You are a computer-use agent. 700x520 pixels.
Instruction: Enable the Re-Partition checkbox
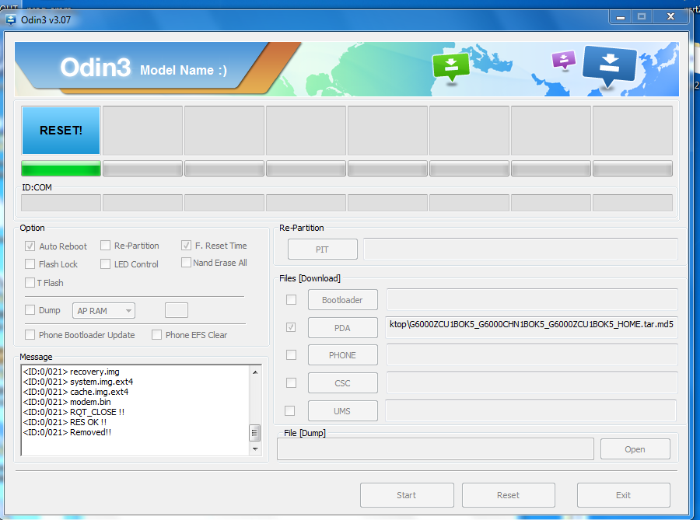click(x=105, y=246)
